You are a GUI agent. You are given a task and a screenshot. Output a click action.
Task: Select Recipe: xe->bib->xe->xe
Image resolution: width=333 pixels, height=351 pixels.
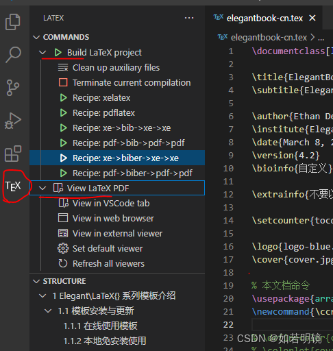121,128
